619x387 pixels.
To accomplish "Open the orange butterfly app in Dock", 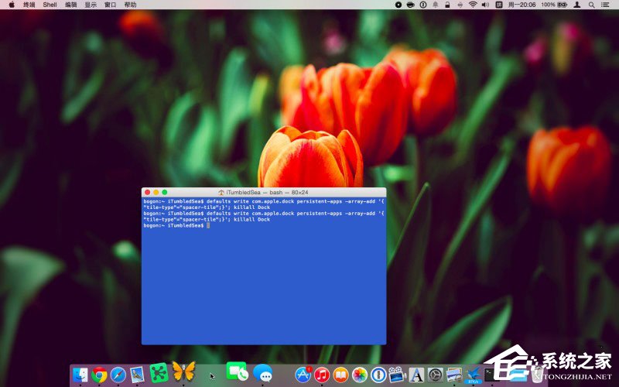I will click(x=183, y=372).
